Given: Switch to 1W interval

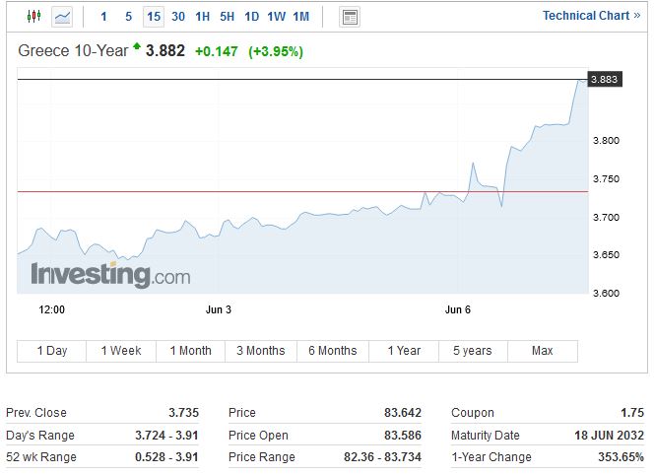Looking at the screenshot, I should [x=277, y=17].
